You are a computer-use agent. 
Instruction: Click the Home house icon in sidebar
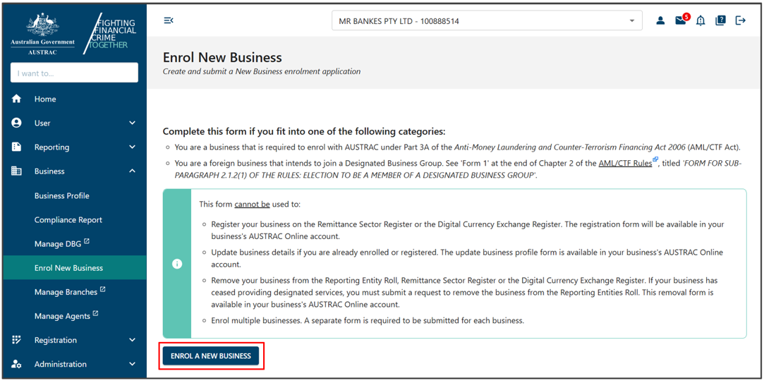pyautogui.click(x=16, y=99)
